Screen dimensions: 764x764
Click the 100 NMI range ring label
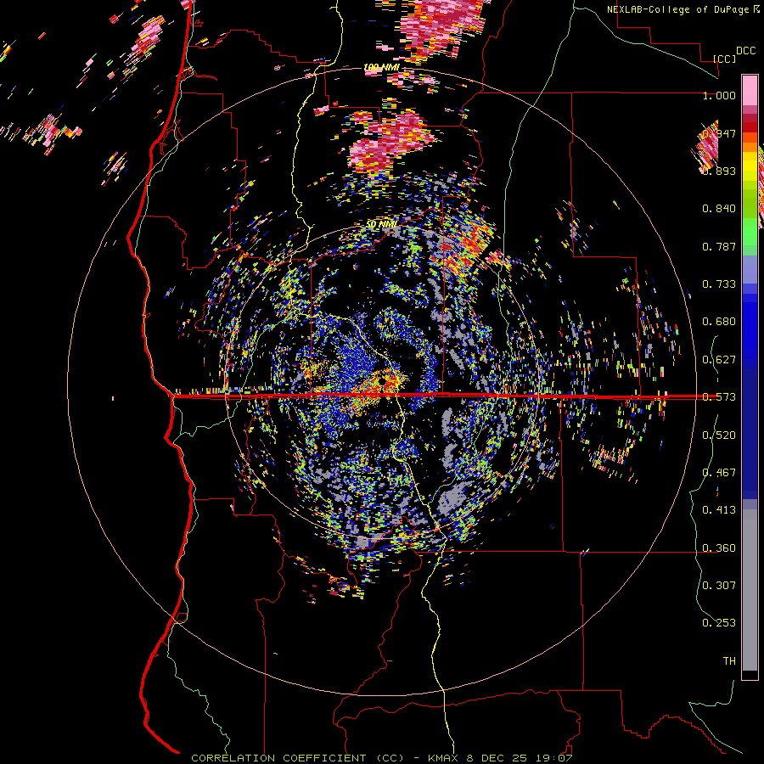[x=381, y=67]
